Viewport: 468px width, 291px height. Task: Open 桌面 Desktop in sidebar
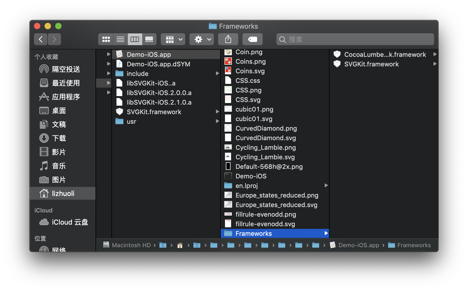(63, 110)
